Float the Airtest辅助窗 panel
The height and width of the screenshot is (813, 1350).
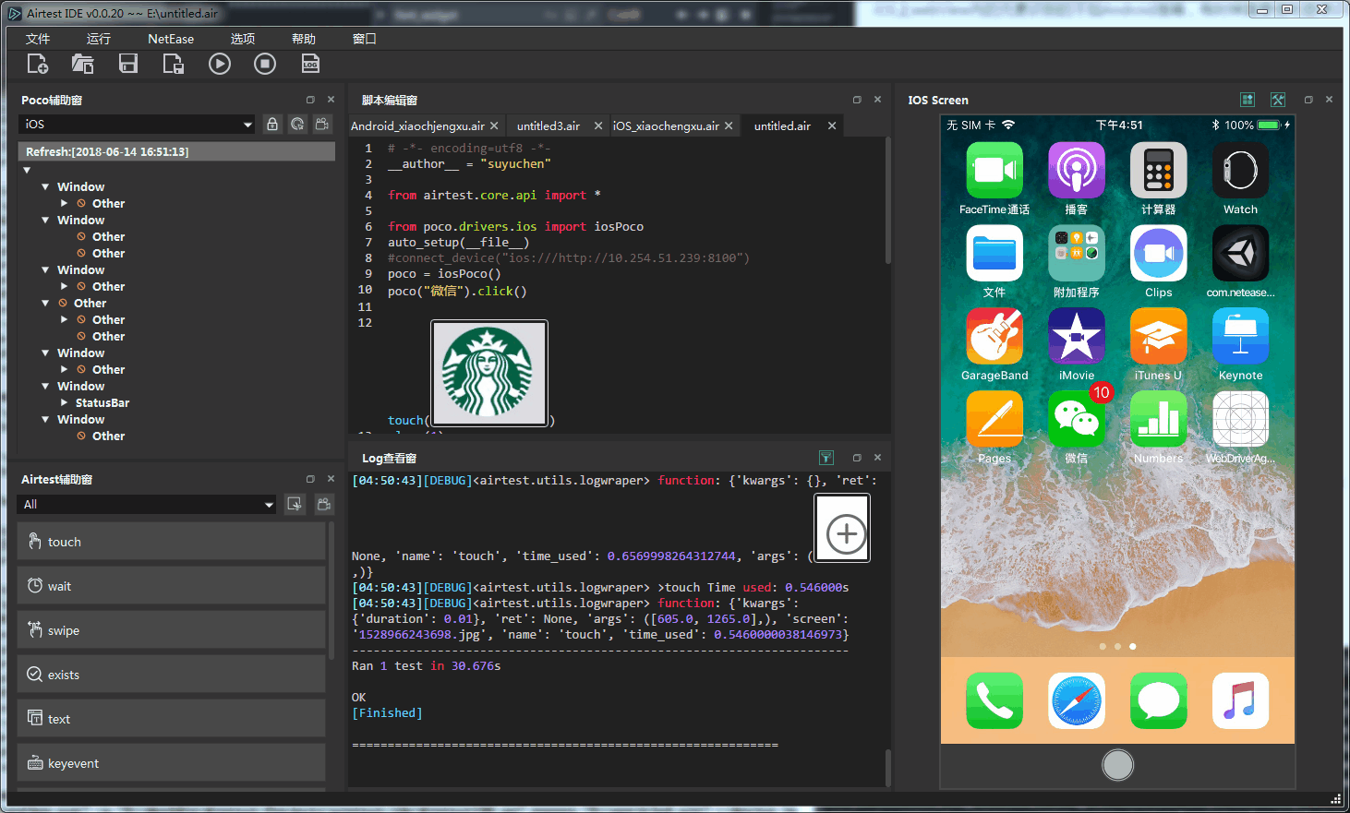point(310,479)
